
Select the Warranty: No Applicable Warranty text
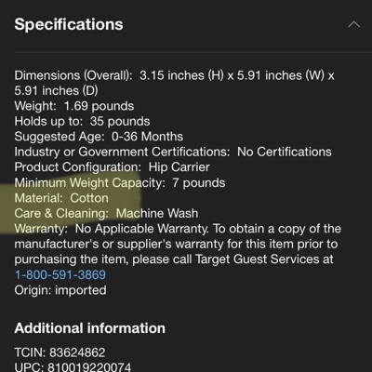tap(112, 229)
